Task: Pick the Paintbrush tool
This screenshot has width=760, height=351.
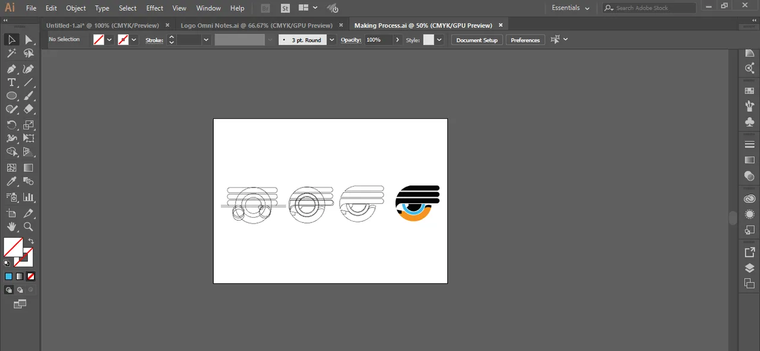Action: [28, 96]
